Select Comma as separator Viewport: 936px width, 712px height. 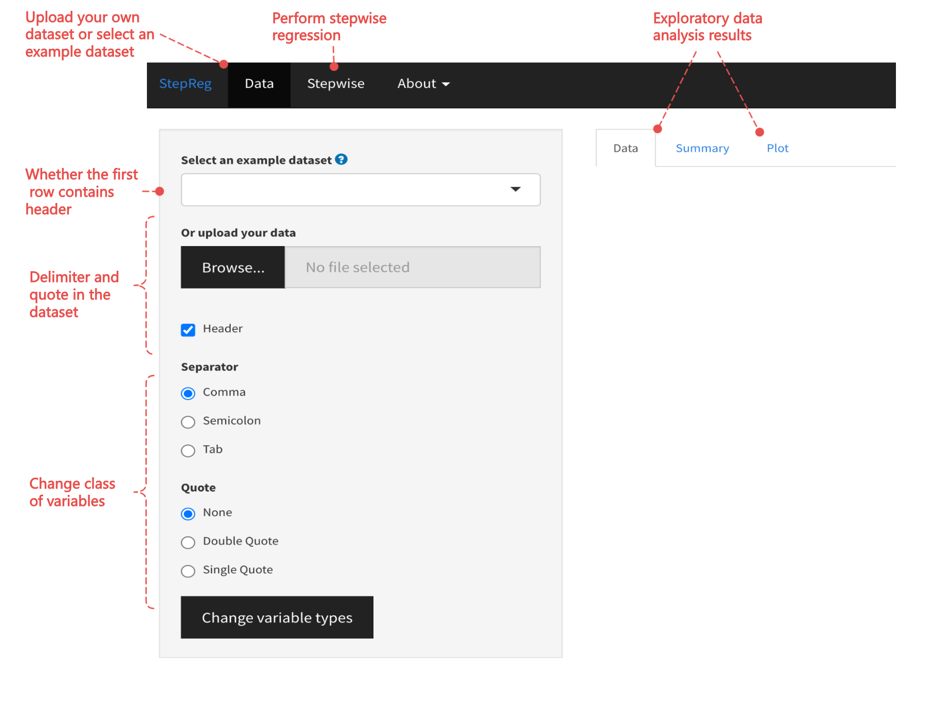(x=188, y=394)
